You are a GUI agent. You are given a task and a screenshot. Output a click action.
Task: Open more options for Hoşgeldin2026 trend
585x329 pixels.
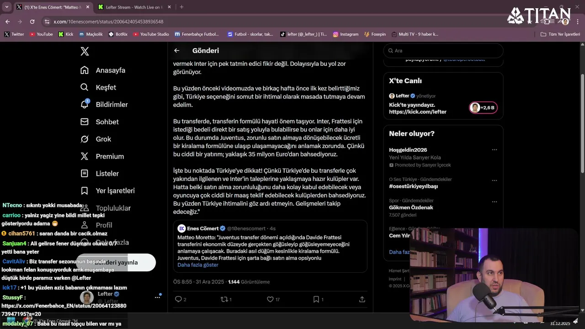click(x=494, y=150)
